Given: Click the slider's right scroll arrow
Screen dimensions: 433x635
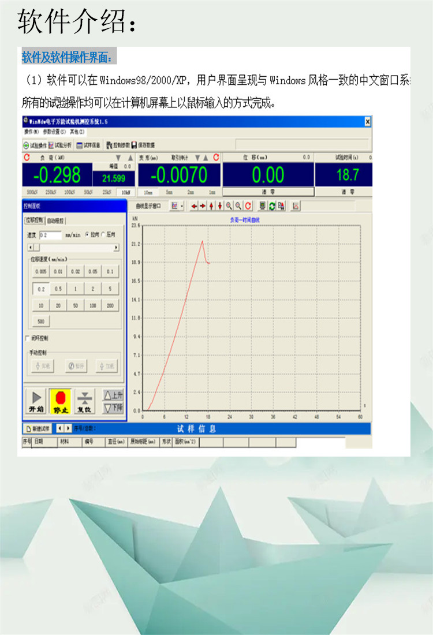Looking at the screenshot, I should (x=116, y=248).
